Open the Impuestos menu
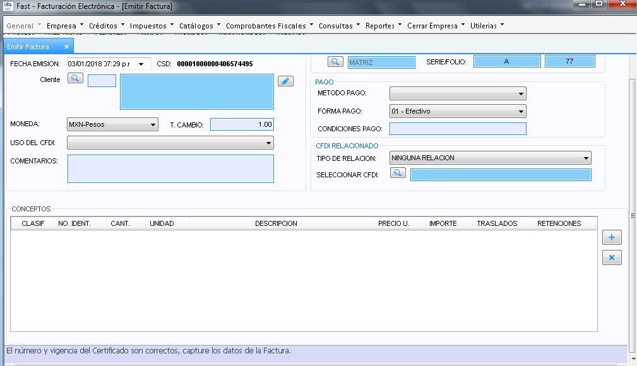 (152, 26)
